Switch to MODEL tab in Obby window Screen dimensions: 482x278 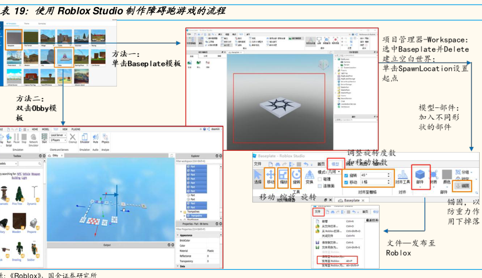(45, 129)
